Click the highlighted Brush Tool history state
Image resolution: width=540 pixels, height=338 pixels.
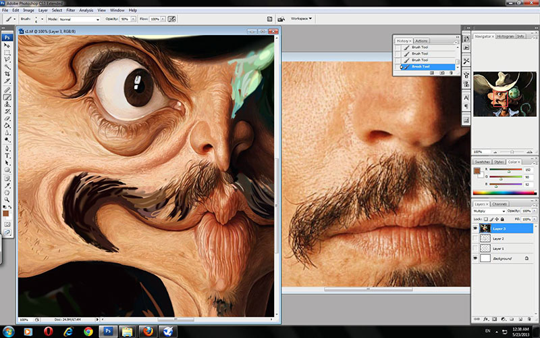coord(429,66)
